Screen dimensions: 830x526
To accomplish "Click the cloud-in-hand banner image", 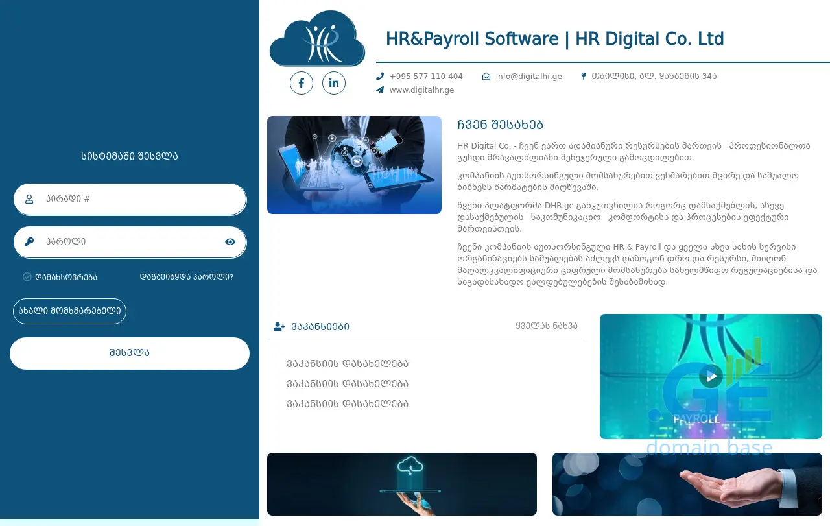I will (401, 484).
